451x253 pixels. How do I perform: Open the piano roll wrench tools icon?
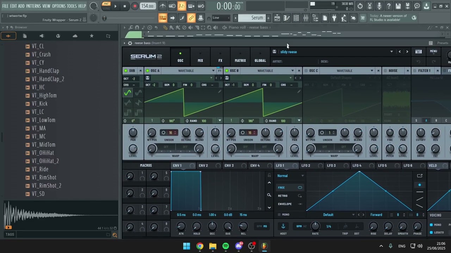(131, 27)
